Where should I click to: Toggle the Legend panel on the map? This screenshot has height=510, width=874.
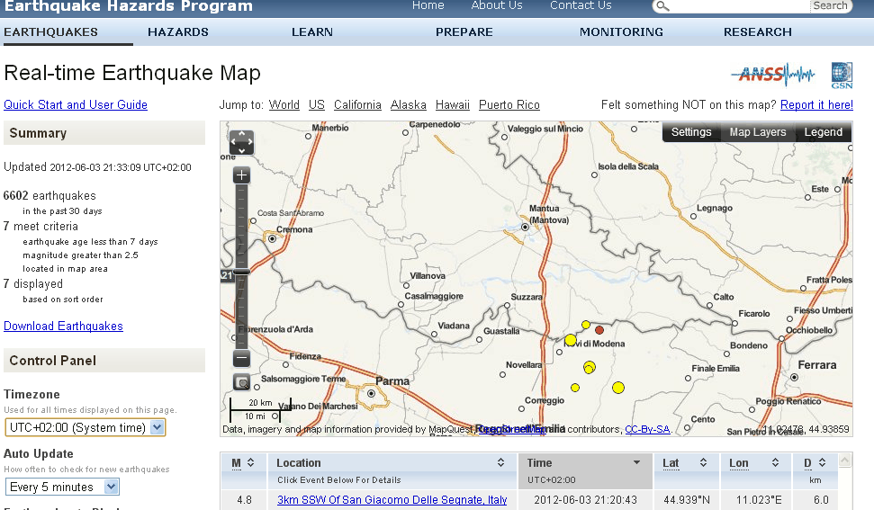click(823, 132)
